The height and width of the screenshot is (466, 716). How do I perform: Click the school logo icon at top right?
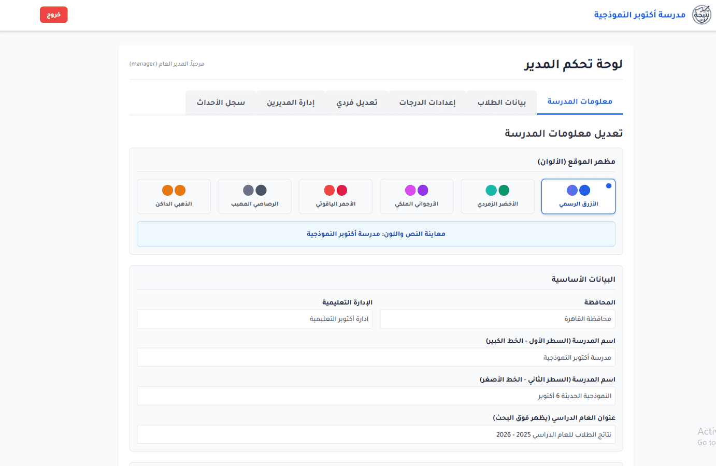tap(701, 14)
